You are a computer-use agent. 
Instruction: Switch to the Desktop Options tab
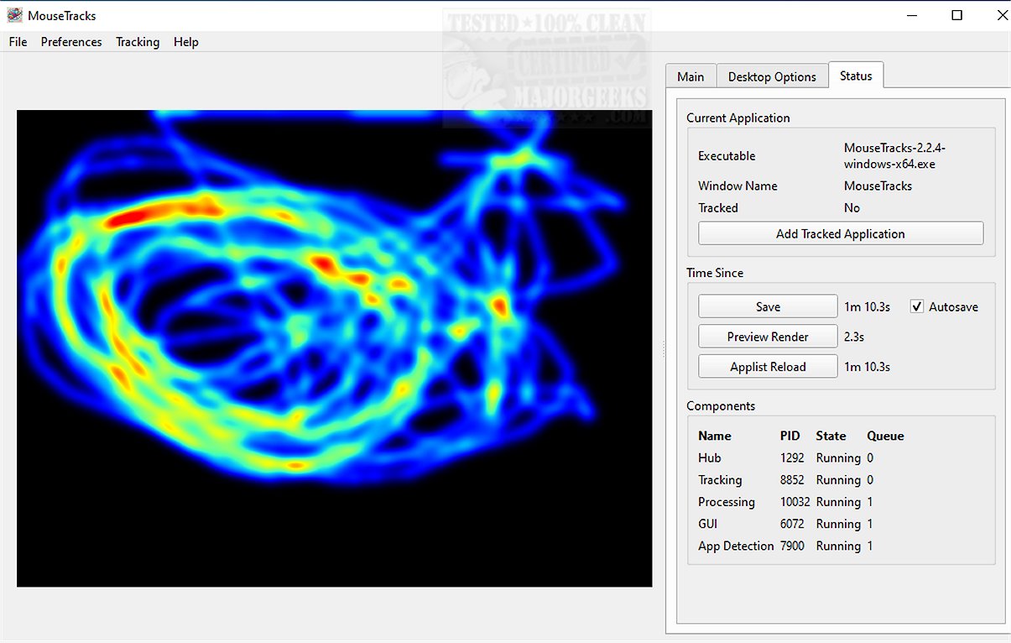[x=772, y=76]
